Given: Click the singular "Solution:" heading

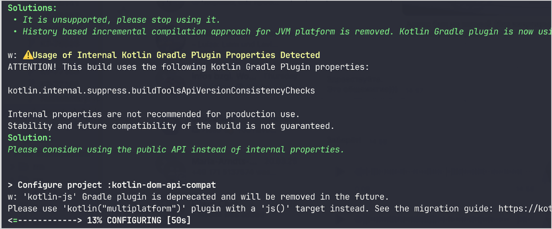Looking at the screenshot, I should 30,138.
